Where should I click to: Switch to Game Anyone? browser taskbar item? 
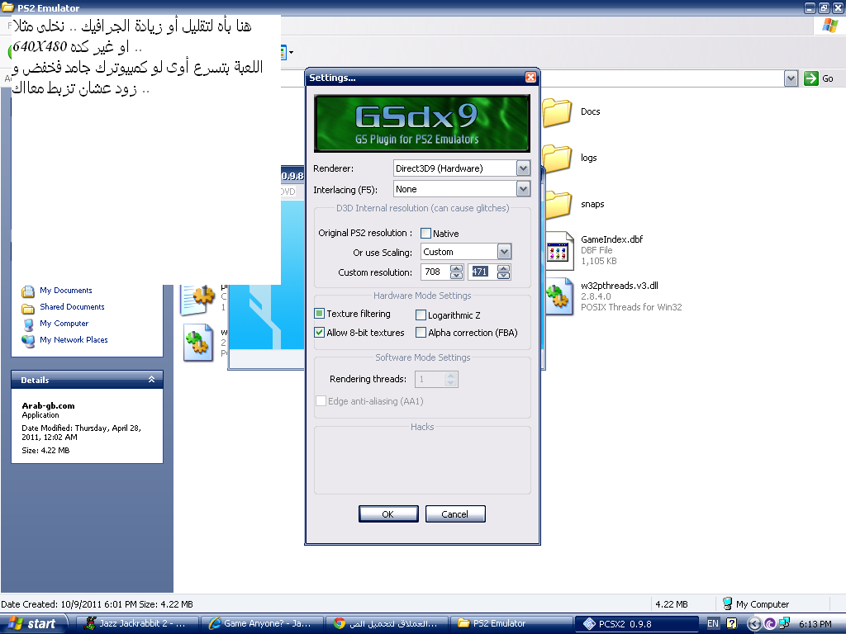(x=262, y=624)
